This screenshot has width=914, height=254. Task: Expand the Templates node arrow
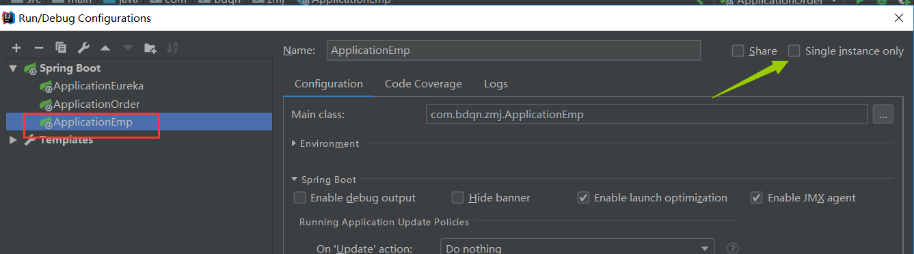coord(14,140)
